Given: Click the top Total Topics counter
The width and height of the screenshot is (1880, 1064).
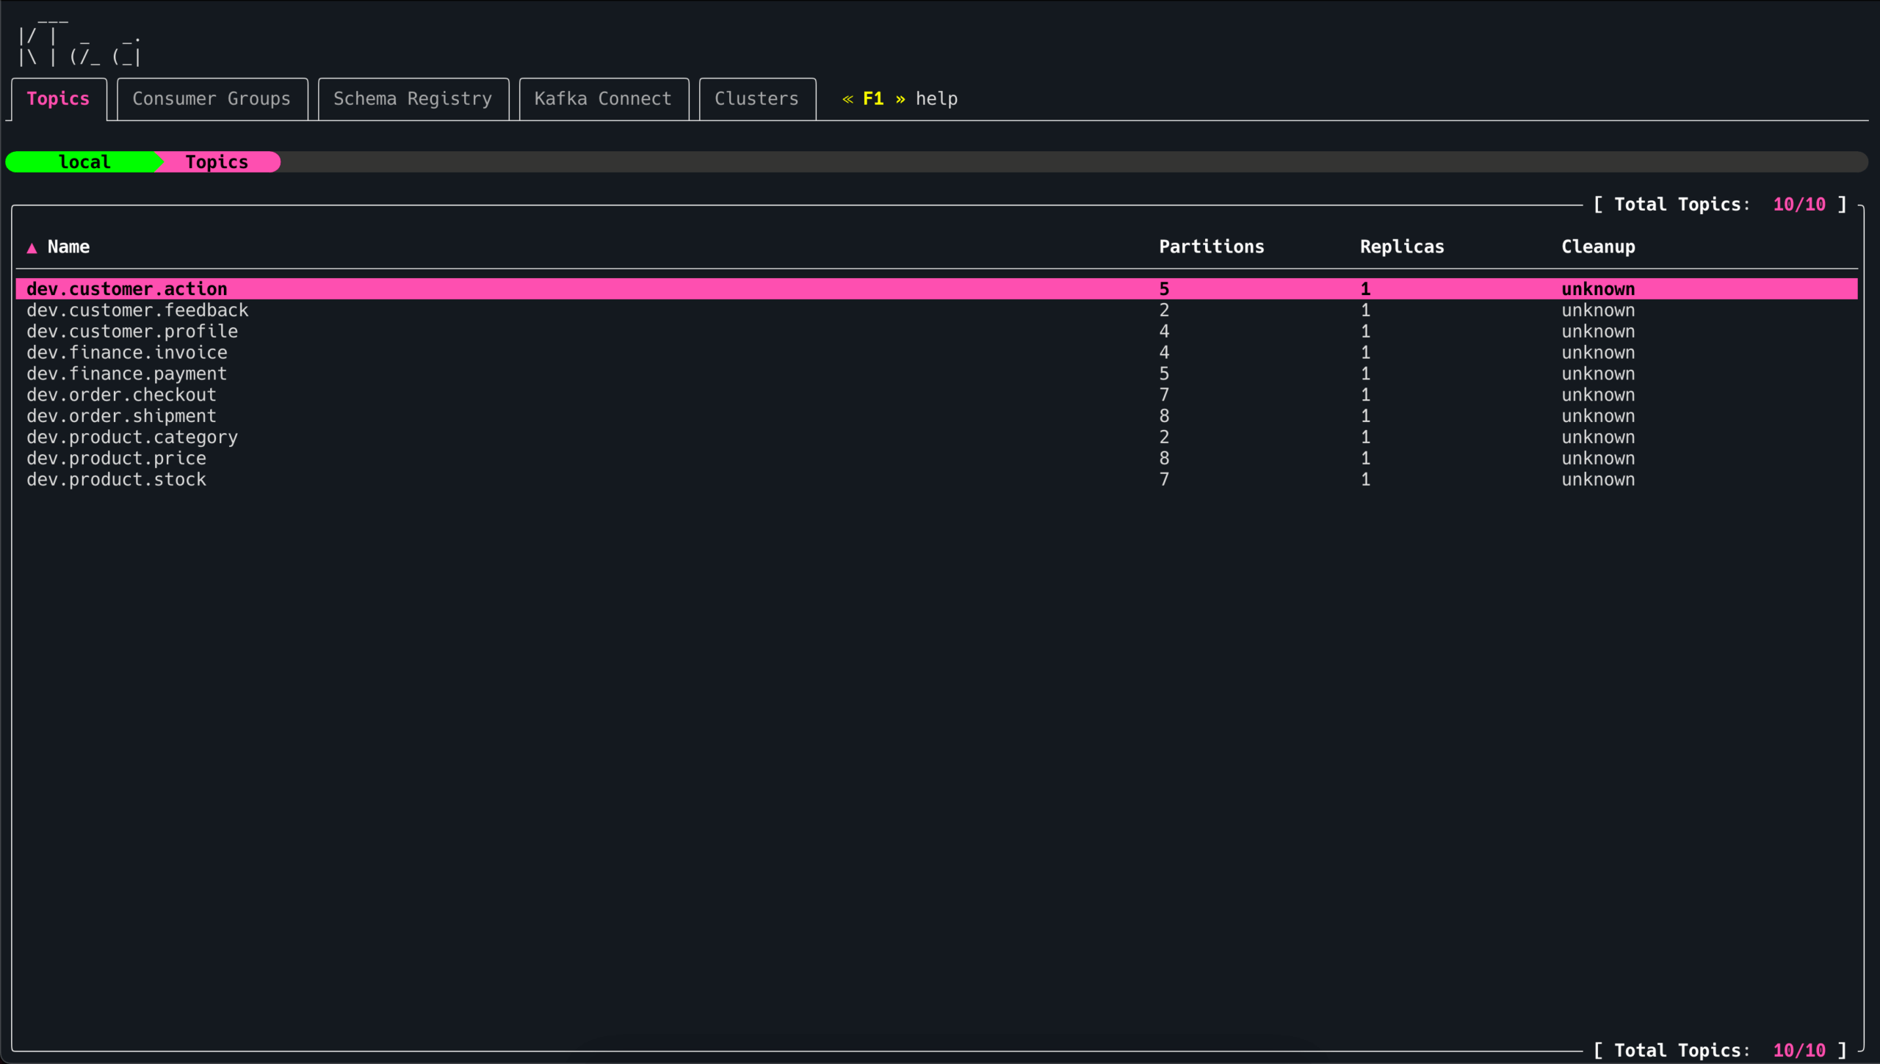Looking at the screenshot, I should click(x=1719, y=205).
